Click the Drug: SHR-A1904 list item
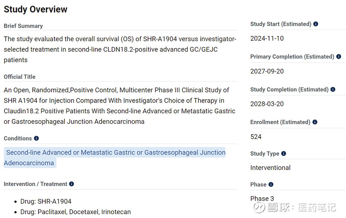This screenshot has width=346, height=218. click(x=46, y=202)
